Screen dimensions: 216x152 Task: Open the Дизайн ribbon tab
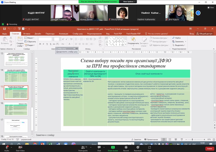click(x=38, y=34)
